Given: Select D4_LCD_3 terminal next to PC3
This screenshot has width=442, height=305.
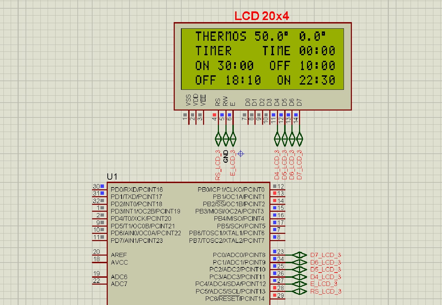Looking at the screenshot, I should [299, 277].
